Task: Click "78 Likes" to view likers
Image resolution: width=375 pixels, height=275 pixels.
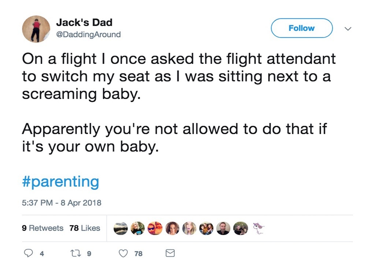Action: (85, 228)
